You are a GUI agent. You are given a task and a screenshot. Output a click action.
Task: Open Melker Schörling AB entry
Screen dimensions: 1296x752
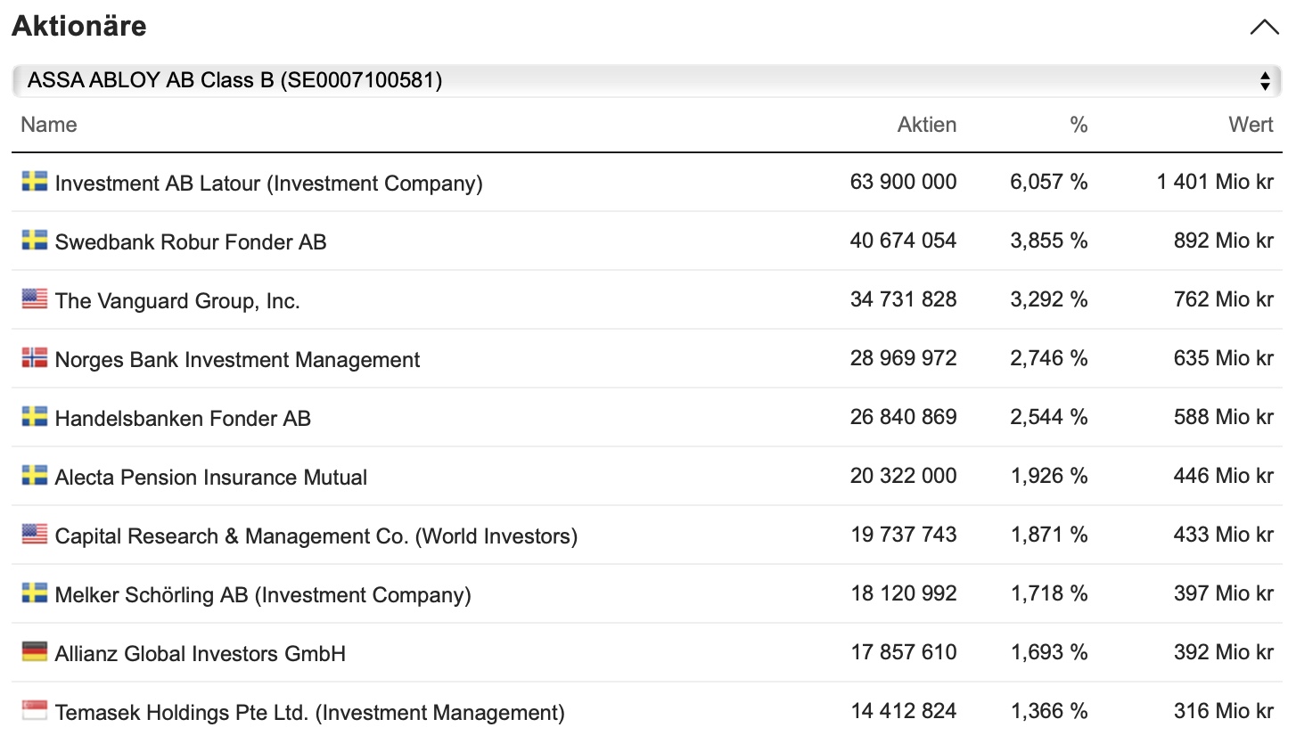coord(263,594)
